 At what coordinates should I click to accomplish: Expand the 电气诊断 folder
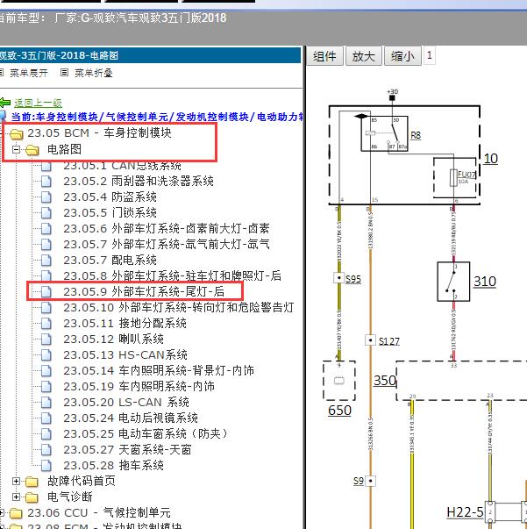pyautogui.click(x=16, y=497)
